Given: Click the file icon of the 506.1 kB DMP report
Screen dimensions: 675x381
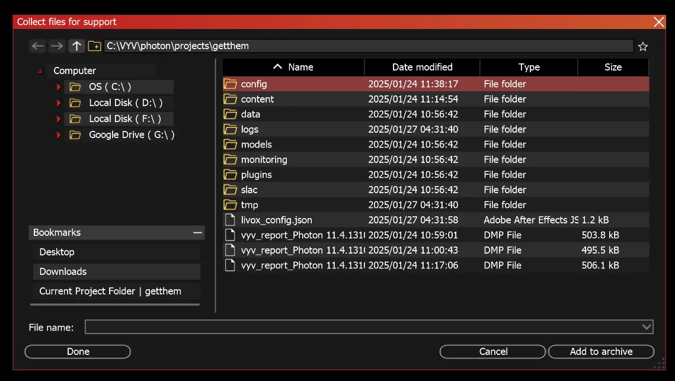Looking at the screenshot, I should tap(231, 265).
